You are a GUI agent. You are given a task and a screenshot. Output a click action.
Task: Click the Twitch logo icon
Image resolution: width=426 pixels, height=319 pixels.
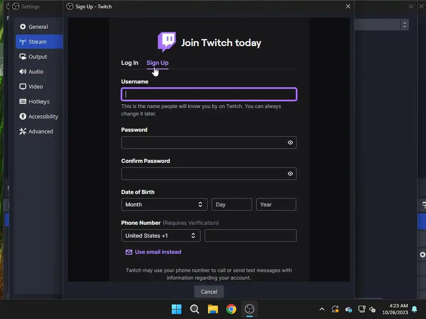[x=166, y=42]
